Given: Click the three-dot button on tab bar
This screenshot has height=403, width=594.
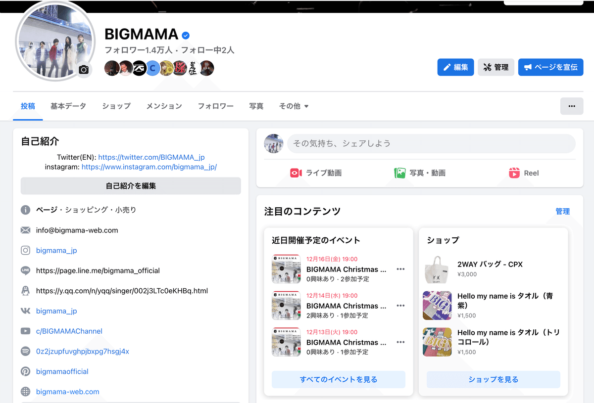Looking at the screenshot, I should click(x=572, y=106).
